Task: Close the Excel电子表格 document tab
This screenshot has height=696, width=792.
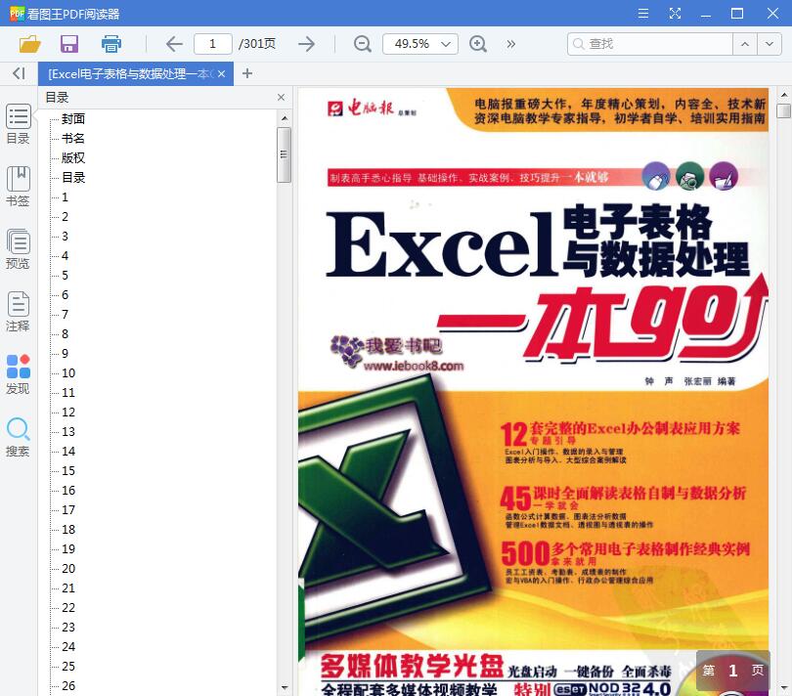Action: tap(221, 73)
